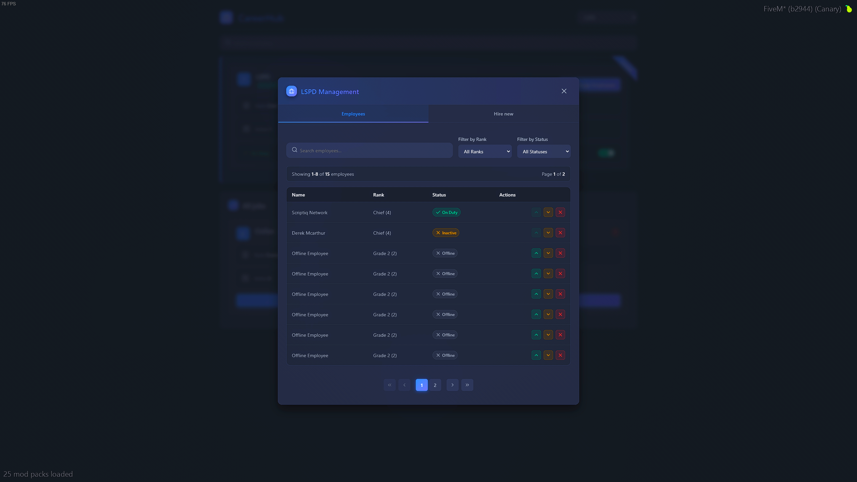Click the briefcase icon beside LSPD Management

coord(291,91)
